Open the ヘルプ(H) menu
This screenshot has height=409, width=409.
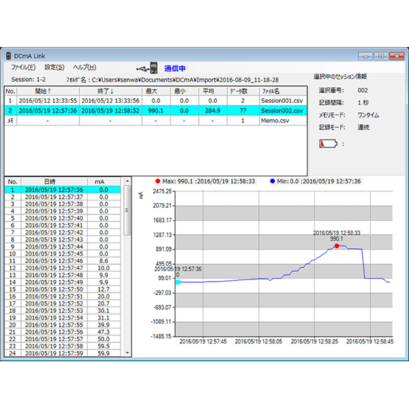[x=85, y=67]
